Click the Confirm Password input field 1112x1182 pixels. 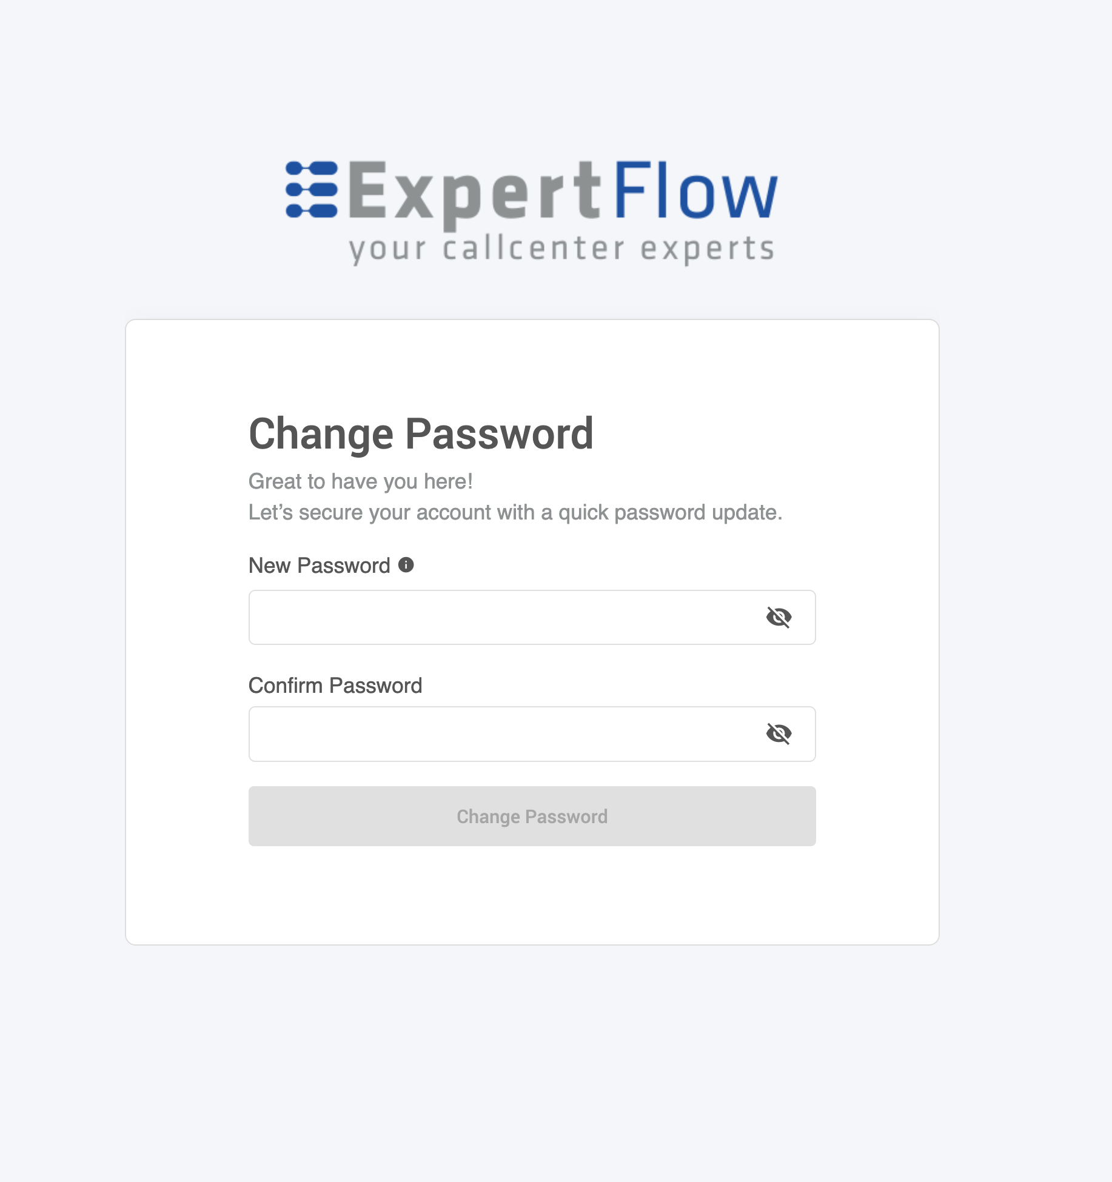[x=485, y=733]
